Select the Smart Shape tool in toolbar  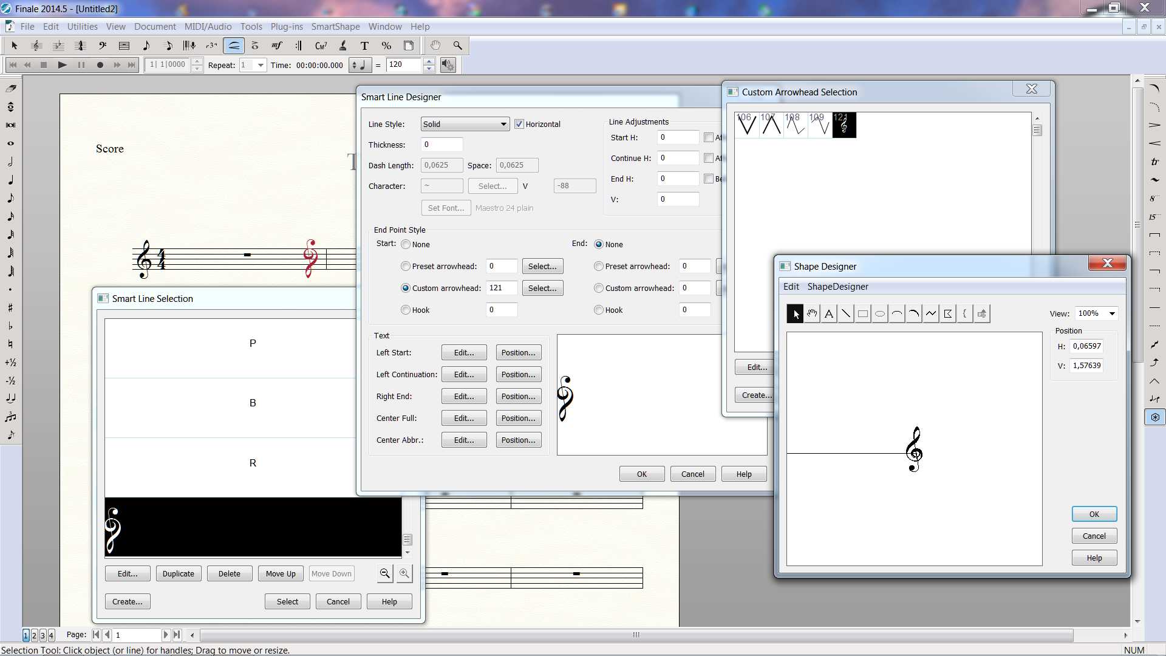pos(233,46)
